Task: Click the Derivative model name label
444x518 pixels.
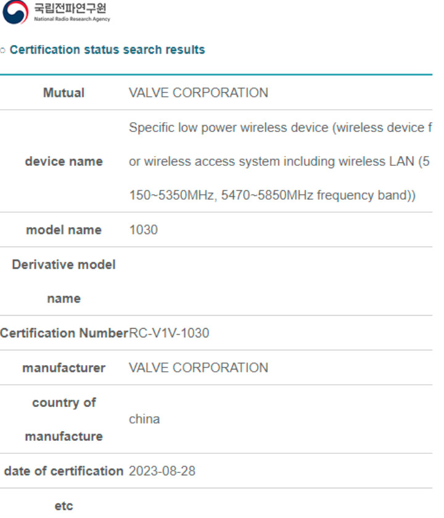Action: (x=64, y=281)
